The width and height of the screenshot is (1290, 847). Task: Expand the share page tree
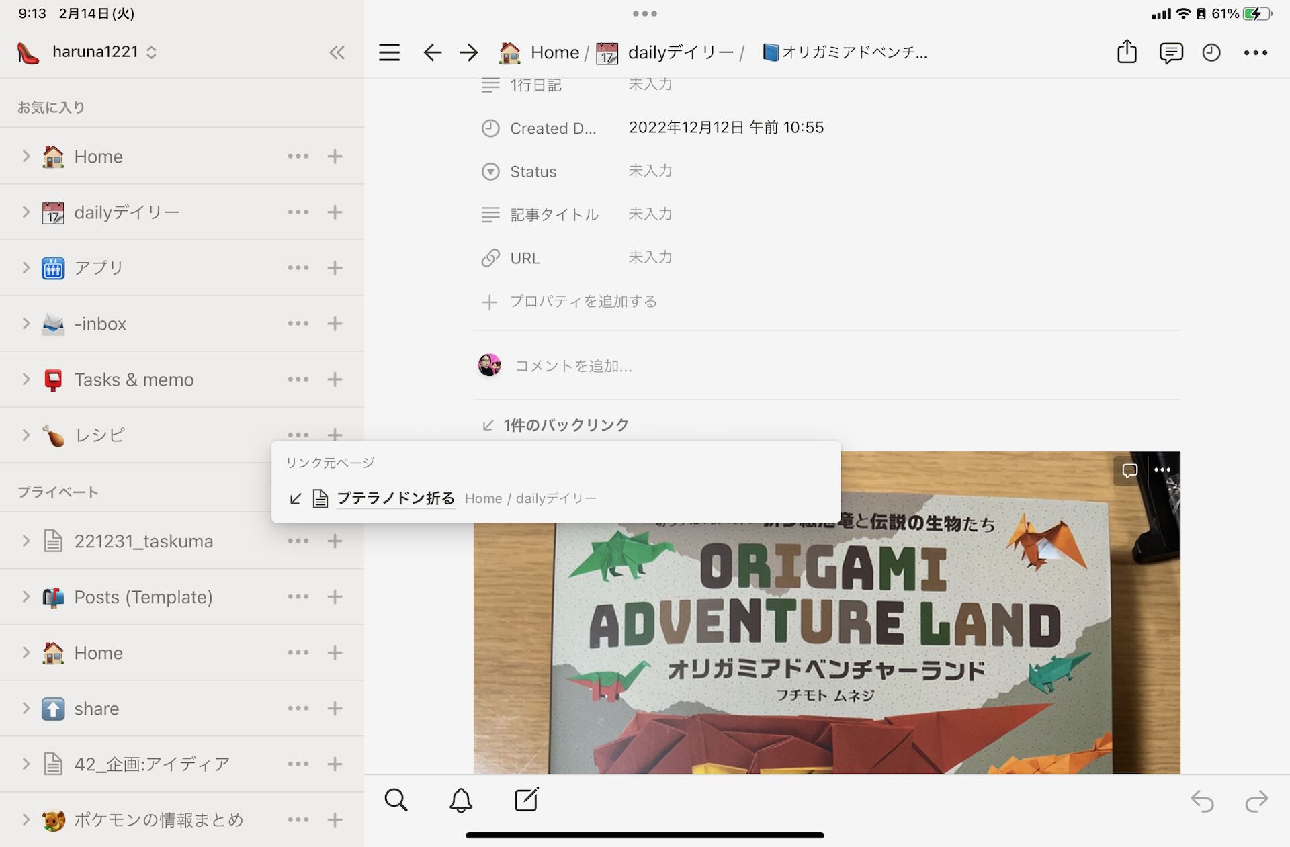[26, 709]
